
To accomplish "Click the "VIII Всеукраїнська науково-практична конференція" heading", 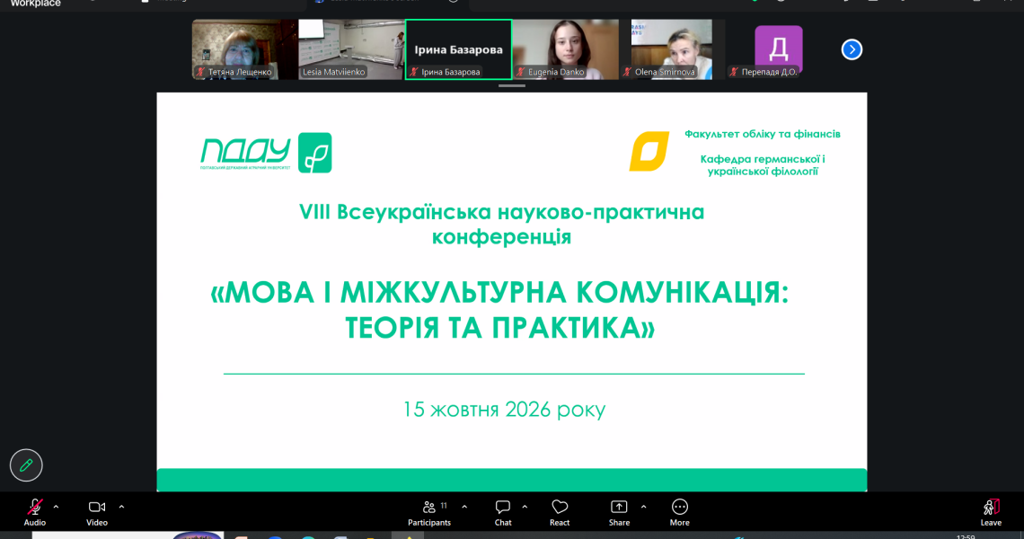I will click(x=501, y=224).
